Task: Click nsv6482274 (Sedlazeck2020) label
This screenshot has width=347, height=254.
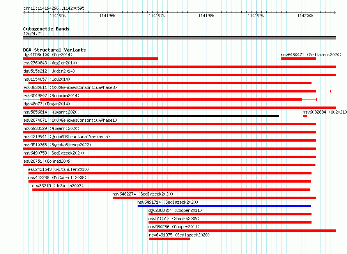Action: click(x=143, y=194)
